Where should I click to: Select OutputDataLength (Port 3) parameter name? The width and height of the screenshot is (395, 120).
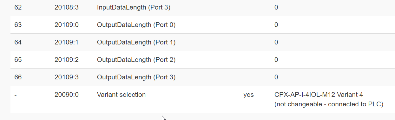136,77
